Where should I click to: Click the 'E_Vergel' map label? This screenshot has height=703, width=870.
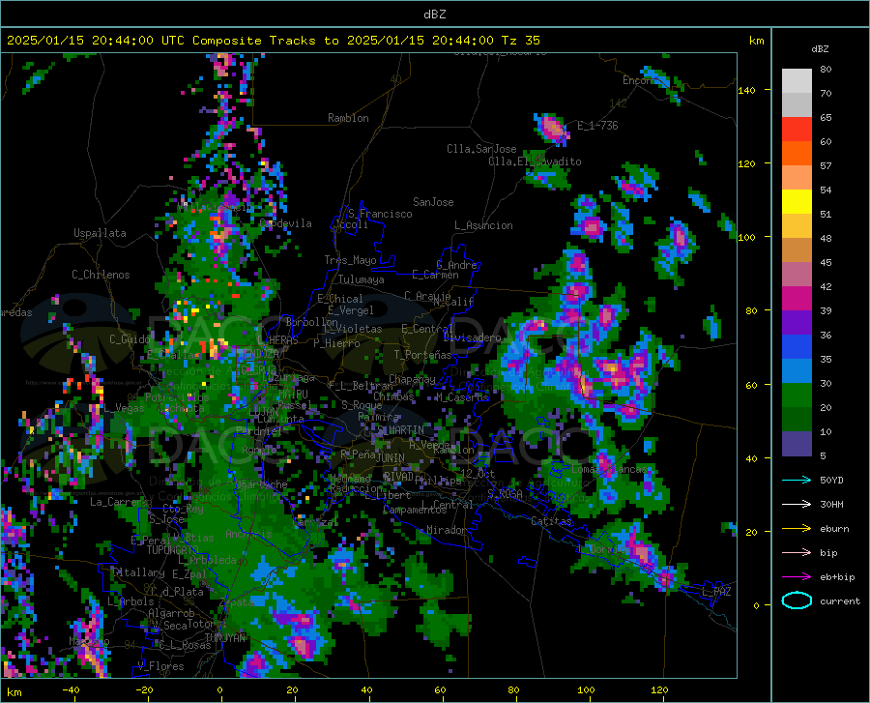[x=350, y=310]
